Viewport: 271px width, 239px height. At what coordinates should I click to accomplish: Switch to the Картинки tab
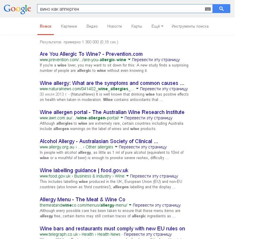(x=69, y=26)
